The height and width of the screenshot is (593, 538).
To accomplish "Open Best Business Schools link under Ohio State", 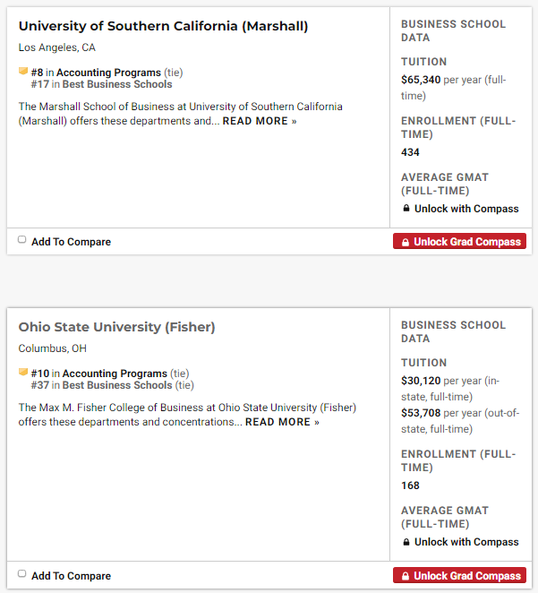I will coord(116,385).
